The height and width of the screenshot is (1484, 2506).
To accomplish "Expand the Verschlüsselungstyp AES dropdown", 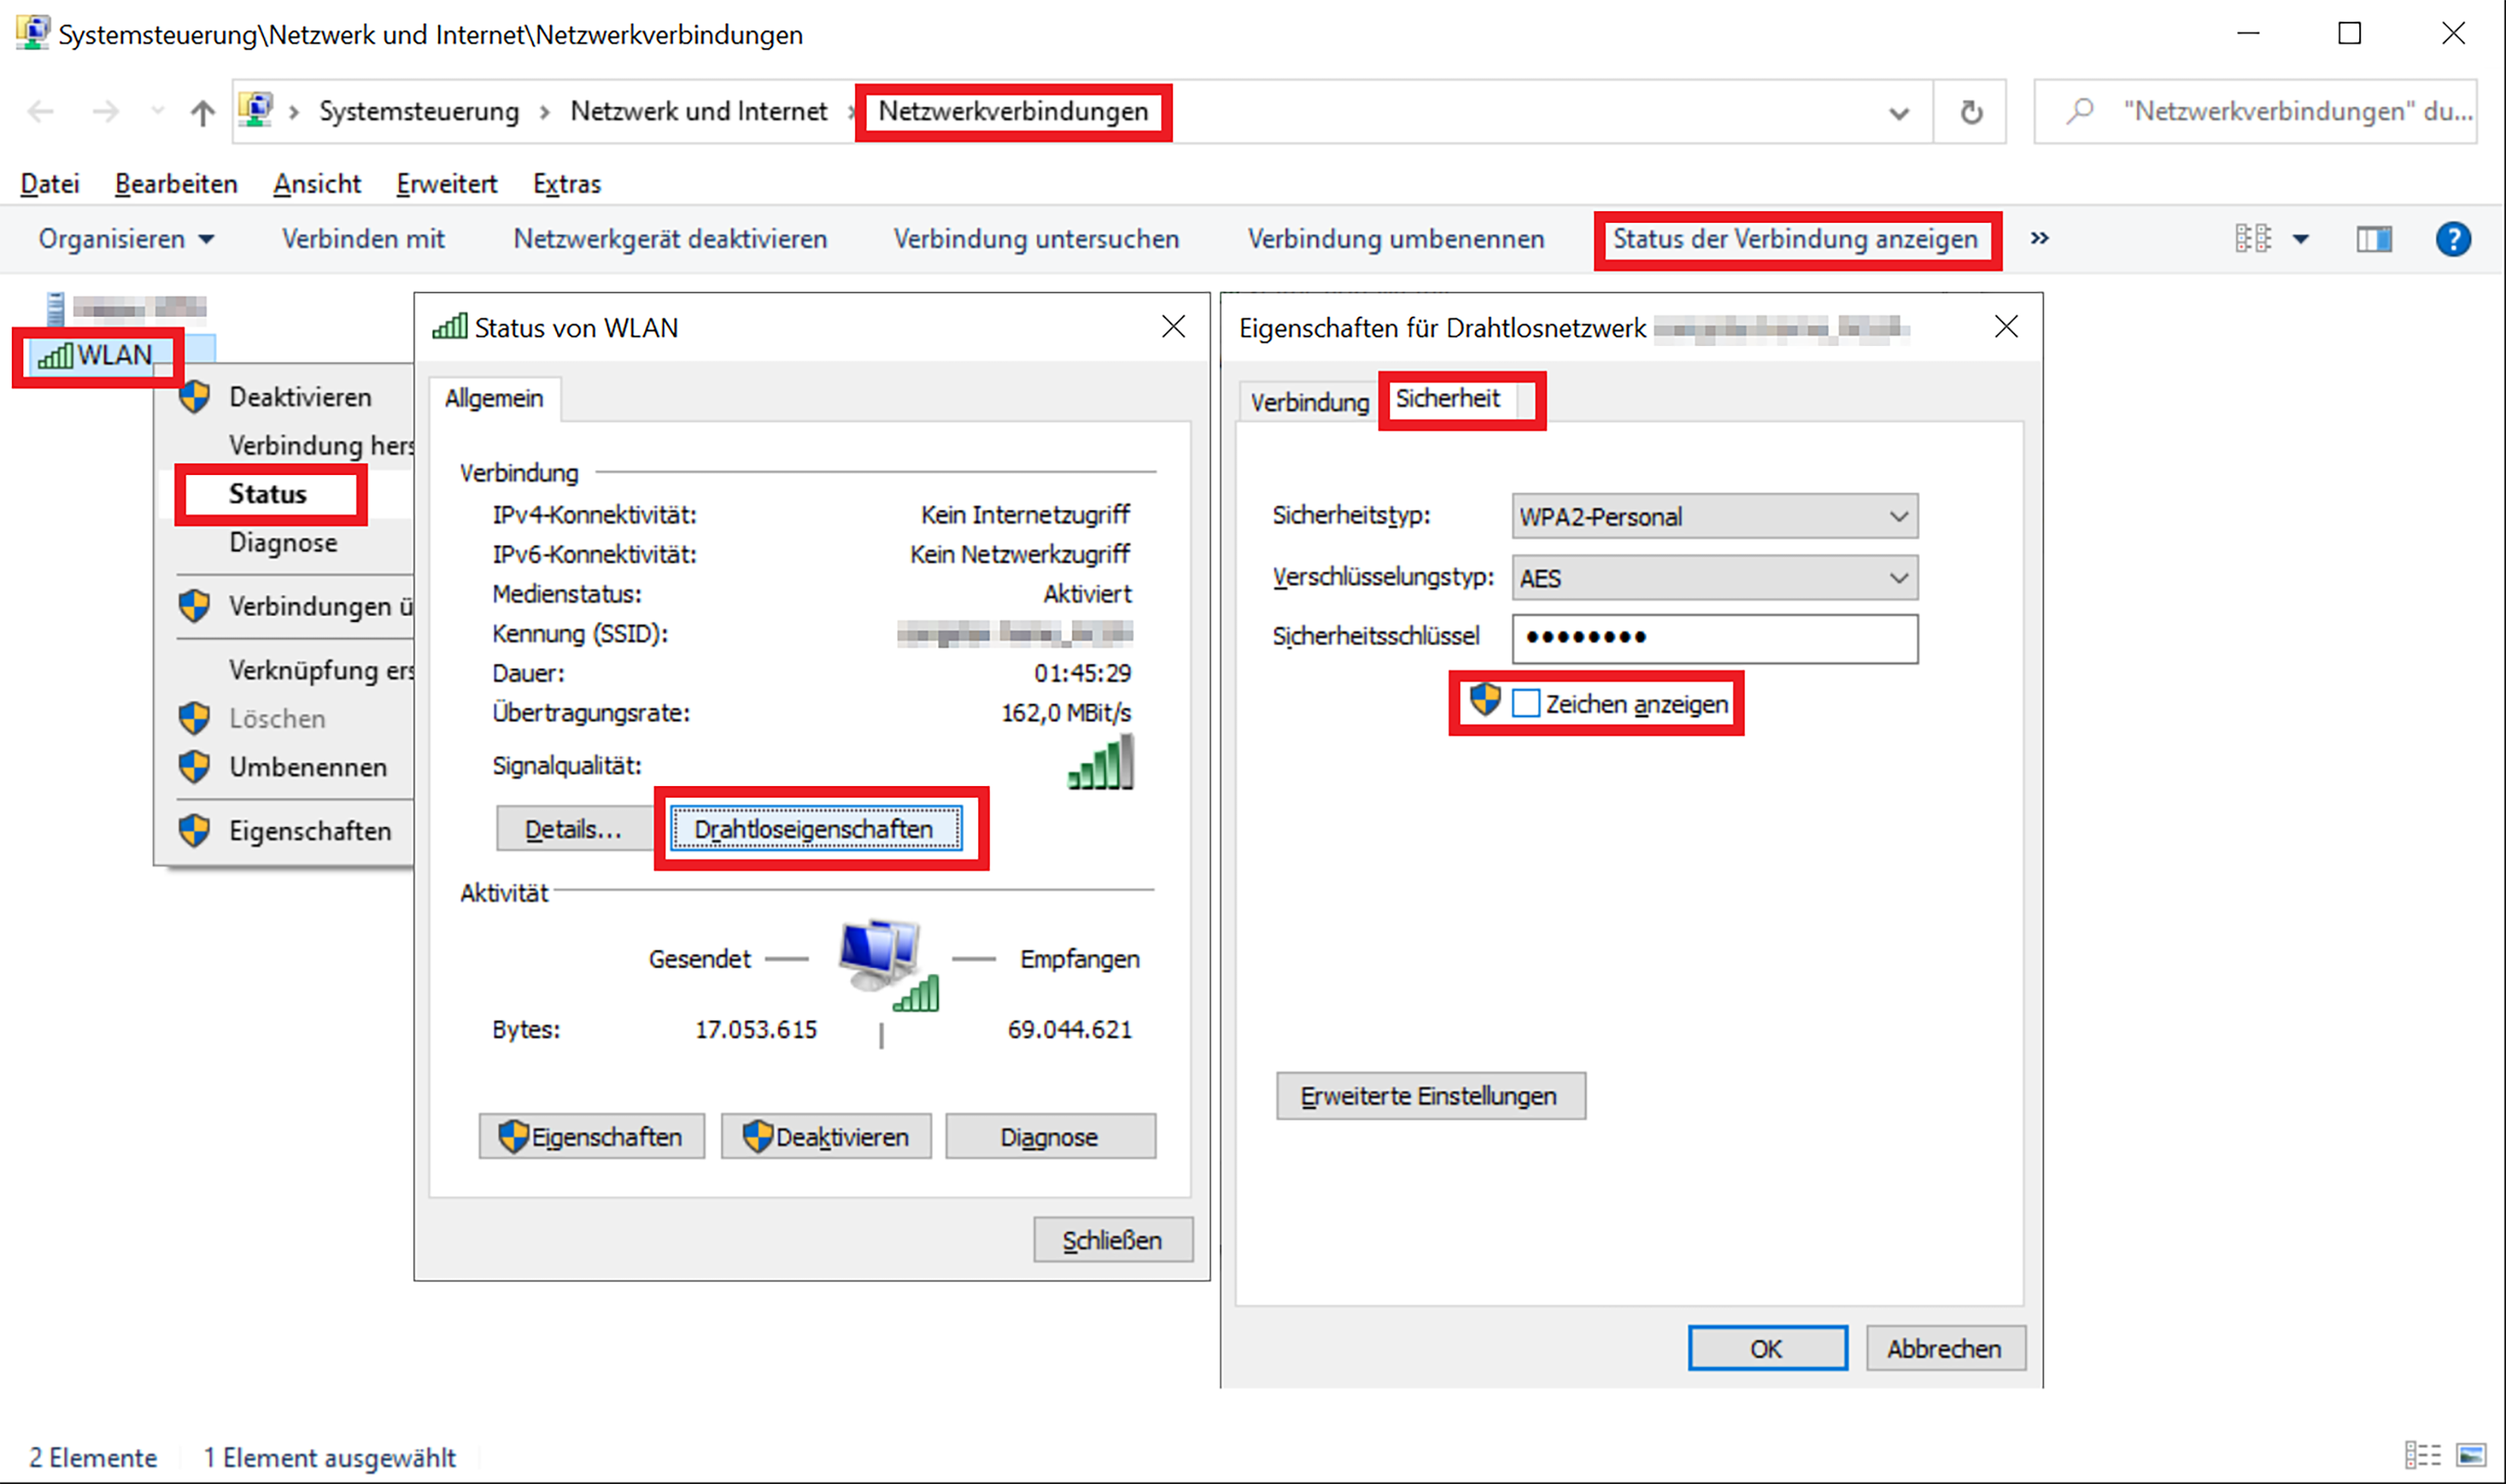I will 1714,578.
